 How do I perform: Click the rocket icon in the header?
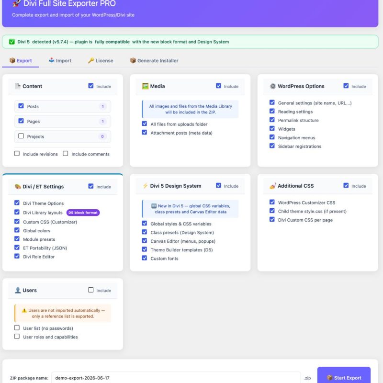[17, 3]
